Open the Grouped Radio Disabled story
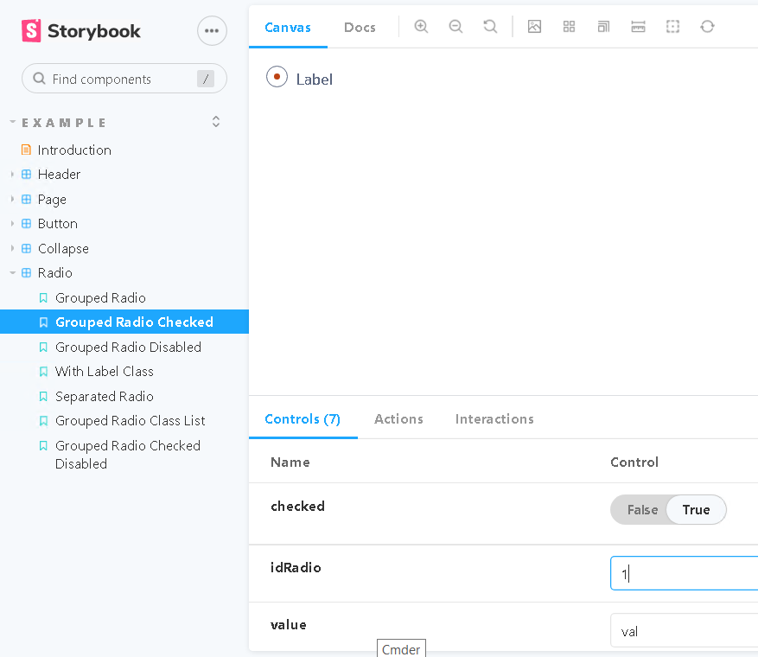 (x=128, y=347)
